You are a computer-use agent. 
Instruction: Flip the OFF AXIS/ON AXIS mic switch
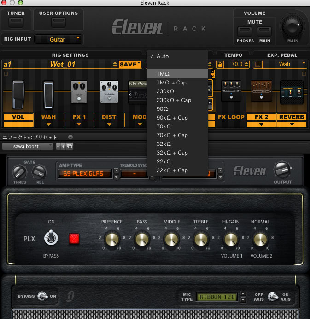273,297
